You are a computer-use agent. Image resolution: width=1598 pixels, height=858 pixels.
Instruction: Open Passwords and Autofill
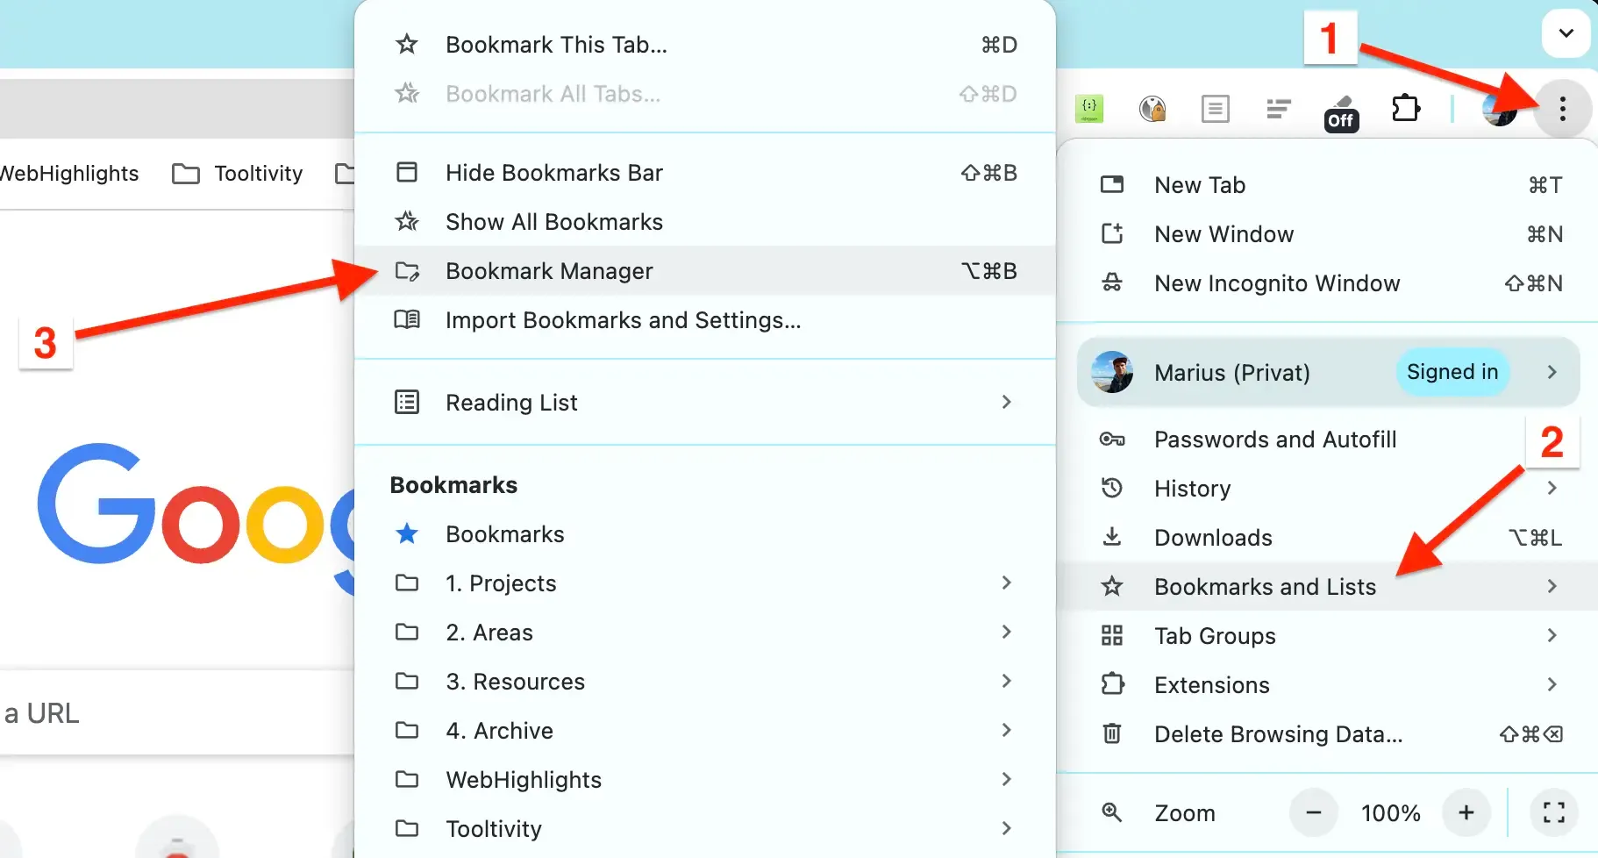[1328, 439]
